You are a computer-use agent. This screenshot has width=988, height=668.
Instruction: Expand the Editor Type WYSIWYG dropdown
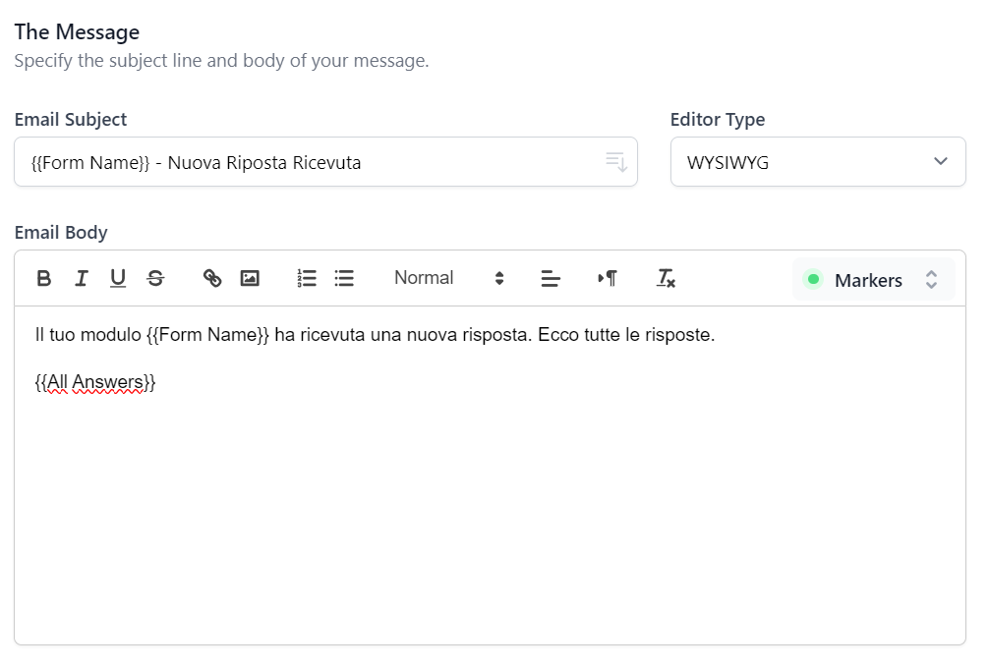818,162
